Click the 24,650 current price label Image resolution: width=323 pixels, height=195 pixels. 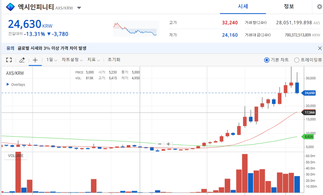click(x=309, y=93)
